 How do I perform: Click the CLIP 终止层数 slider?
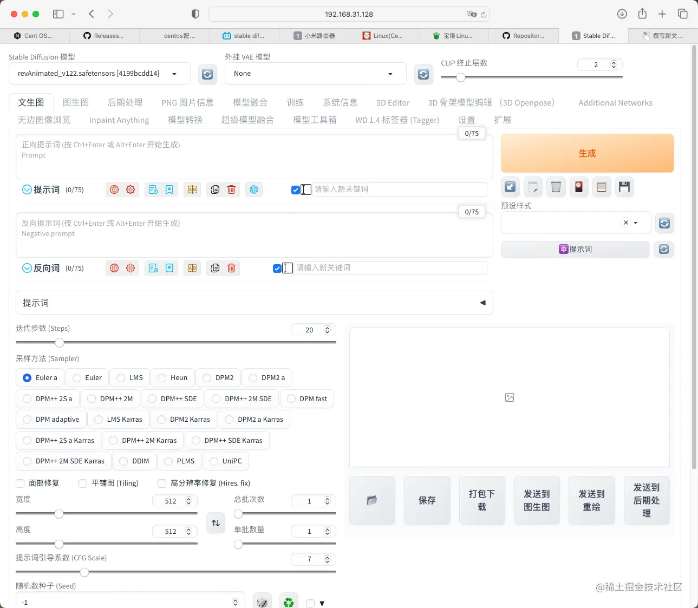[532, 77]
